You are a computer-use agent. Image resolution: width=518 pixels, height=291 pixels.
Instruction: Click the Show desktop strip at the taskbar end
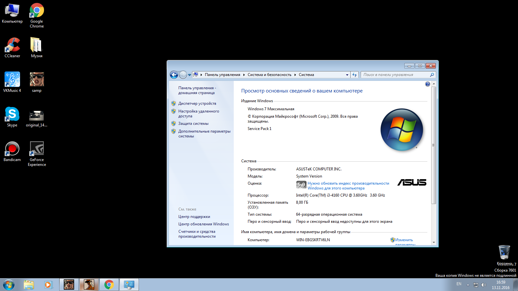[515, 285]
